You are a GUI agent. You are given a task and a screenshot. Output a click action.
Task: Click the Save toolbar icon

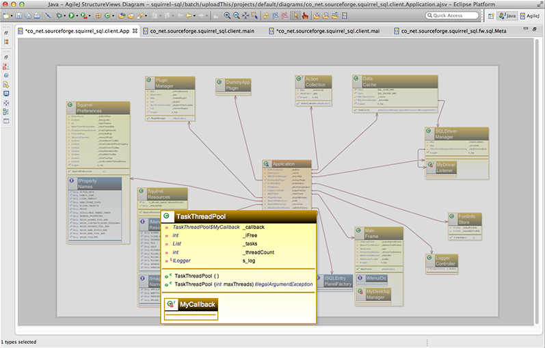[19, 15]
